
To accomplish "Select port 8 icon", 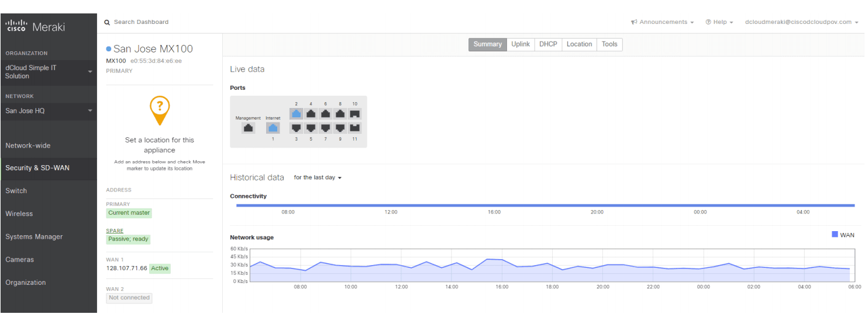I will point(340,113).
